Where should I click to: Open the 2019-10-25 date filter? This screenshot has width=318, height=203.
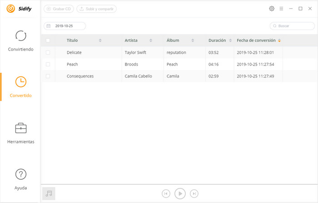65,26
